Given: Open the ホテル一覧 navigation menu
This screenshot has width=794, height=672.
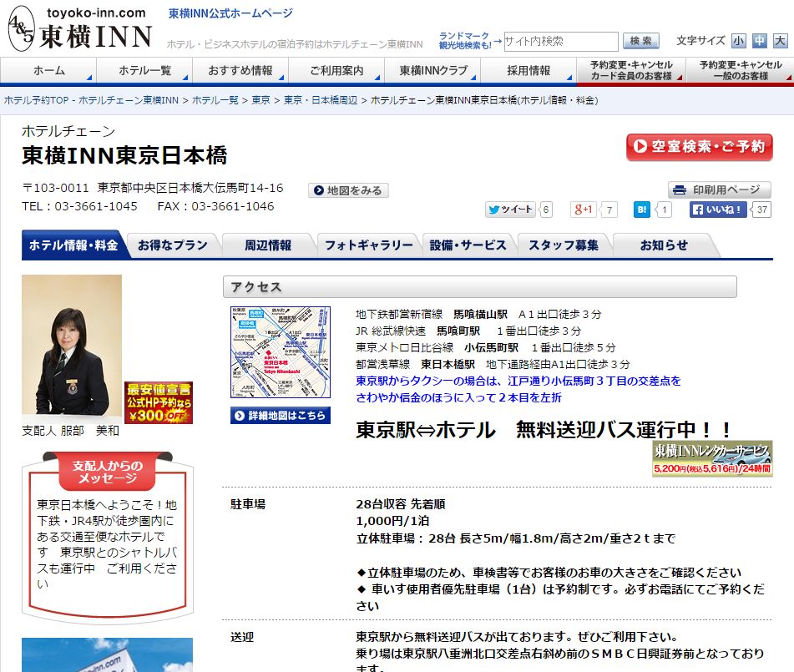Looking at the screenshot, I should tap(144, 70).
